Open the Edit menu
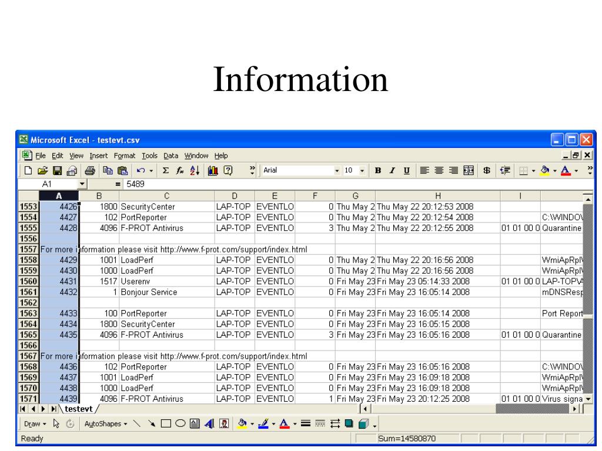Viewport: 602px width, 451px height. pos(57,156)
